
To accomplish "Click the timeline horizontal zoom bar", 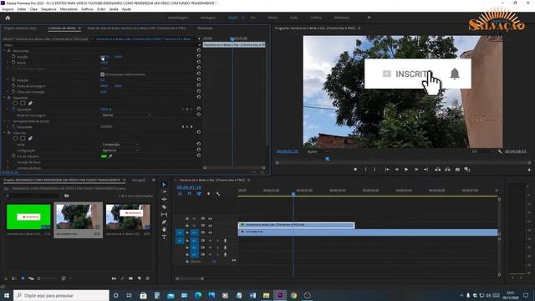I will pos(190,278).
